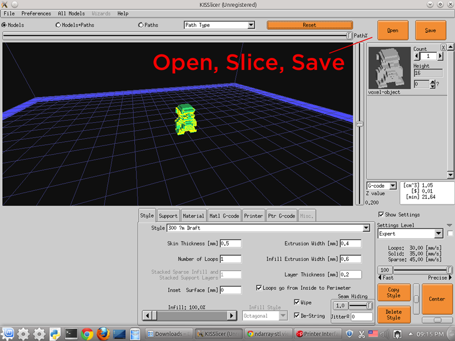Open the file manager drawer icon in the taskbar
Viewport: 455px width, 341px height.
pos(135,334)
